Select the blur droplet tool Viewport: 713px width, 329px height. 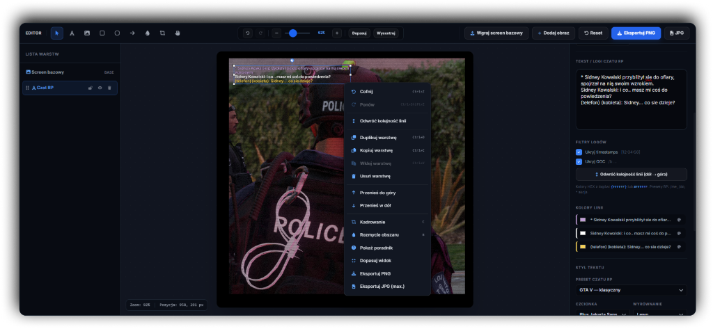(148, 33)
